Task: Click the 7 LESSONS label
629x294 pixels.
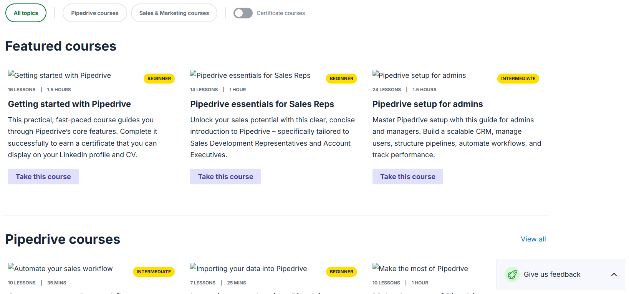Action: coord(203,283)
